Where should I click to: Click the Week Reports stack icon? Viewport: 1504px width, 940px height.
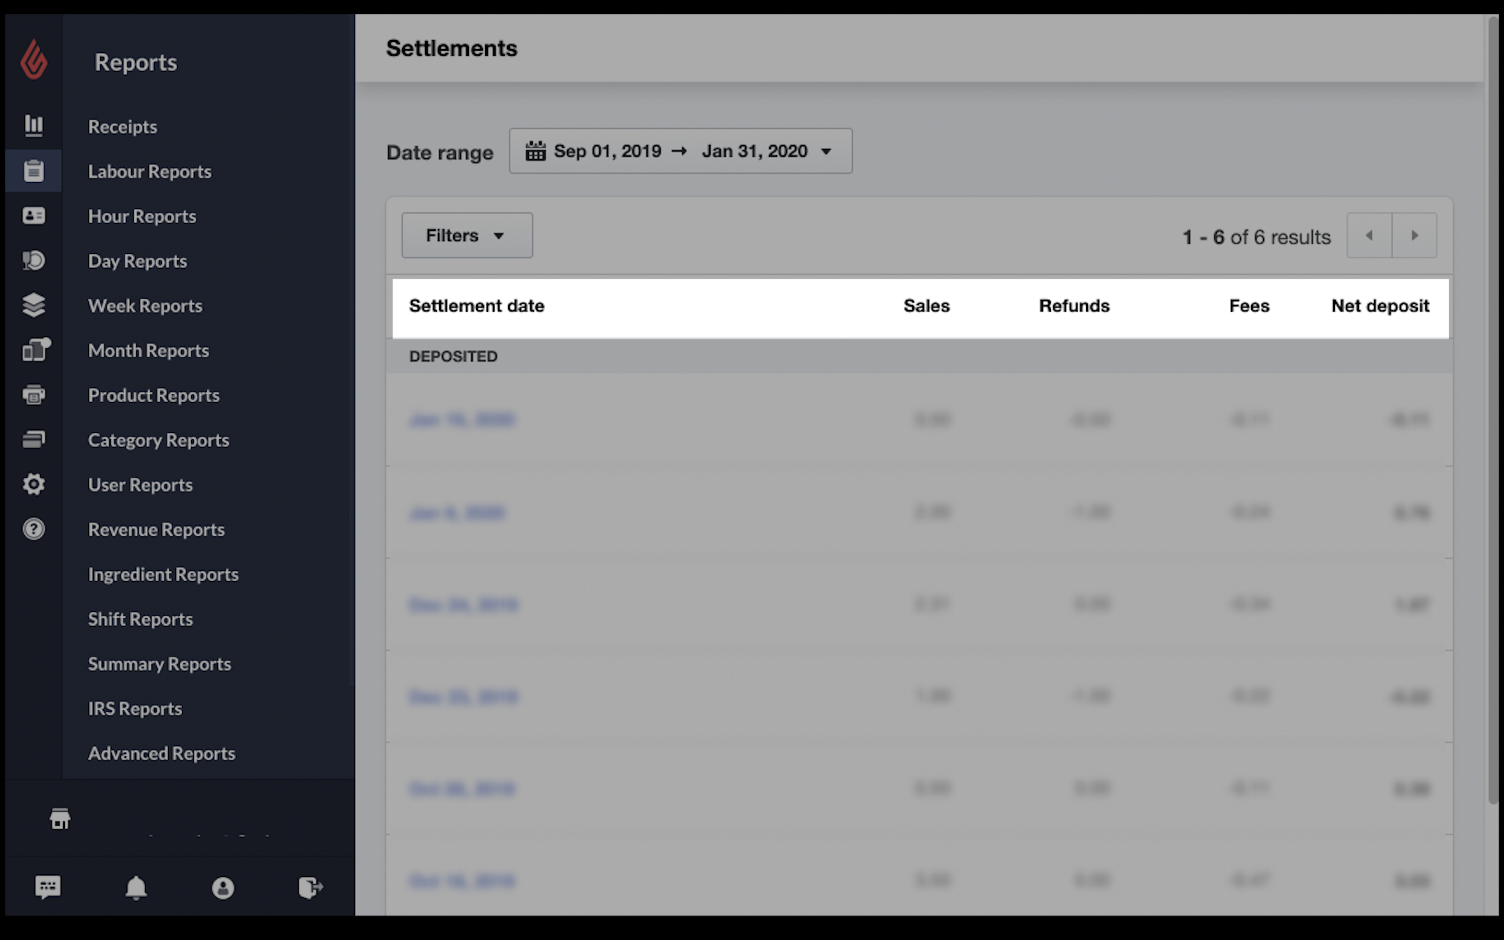click(x=32, y=304)
